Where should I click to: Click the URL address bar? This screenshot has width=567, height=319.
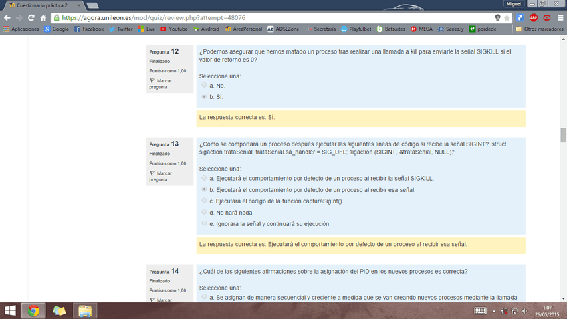pyautogui.click(x=275, y=17)
